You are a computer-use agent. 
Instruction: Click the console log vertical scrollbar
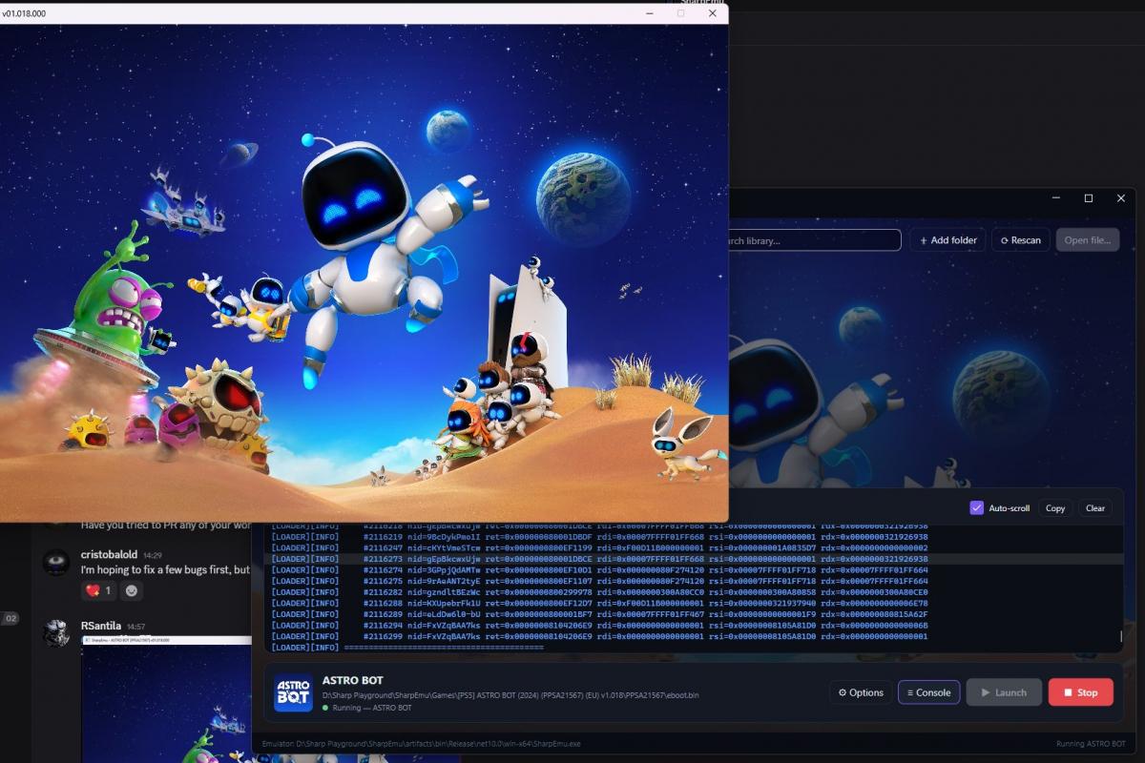(1122, 635)
